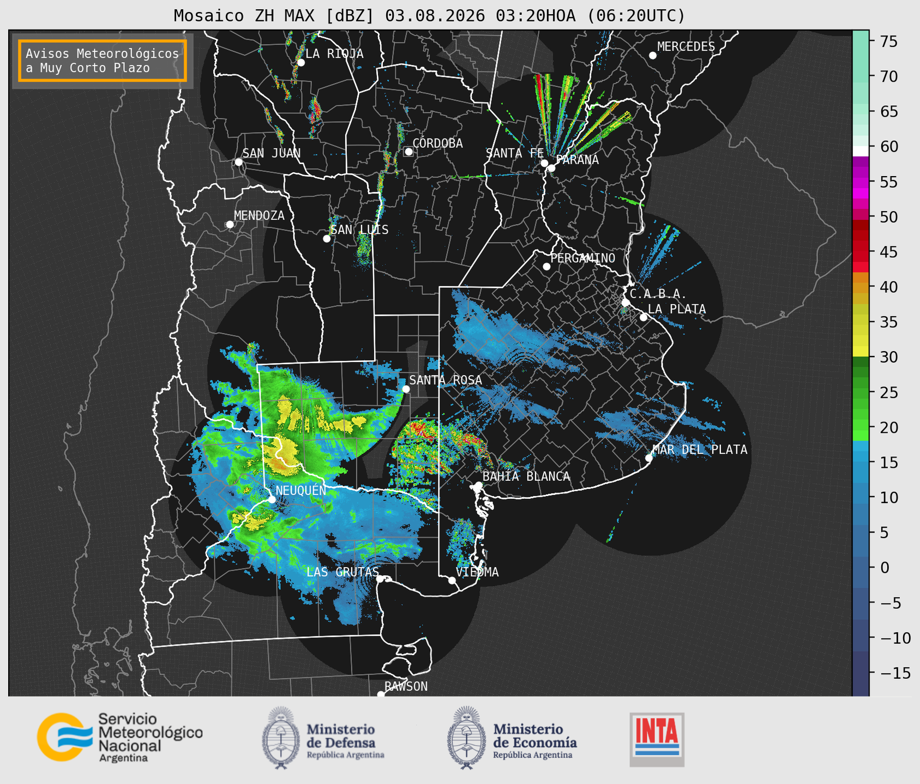Open Avisos Meteorológicos a Muy Corto Plazo
This screenshot has width=920, height=784.
coord(103,61)
